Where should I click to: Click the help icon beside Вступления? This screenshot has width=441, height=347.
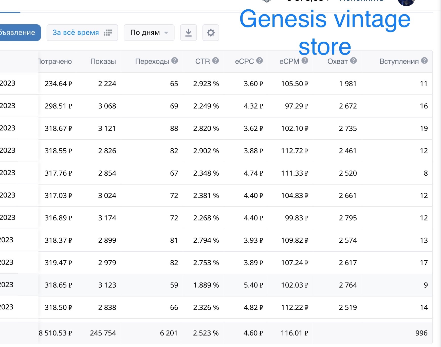point(425,61)
